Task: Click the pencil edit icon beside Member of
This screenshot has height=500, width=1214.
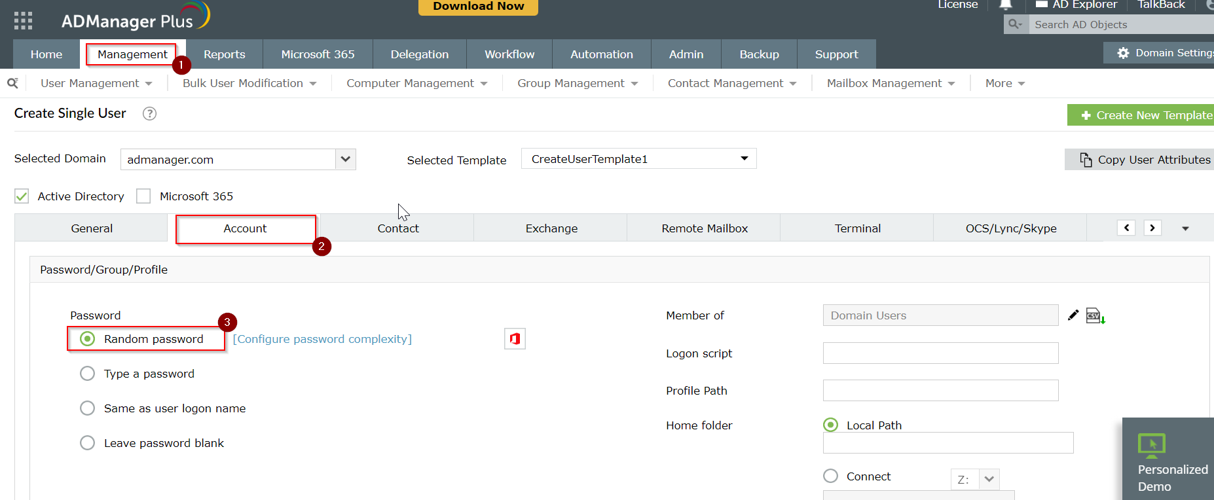Action: 1073,315
